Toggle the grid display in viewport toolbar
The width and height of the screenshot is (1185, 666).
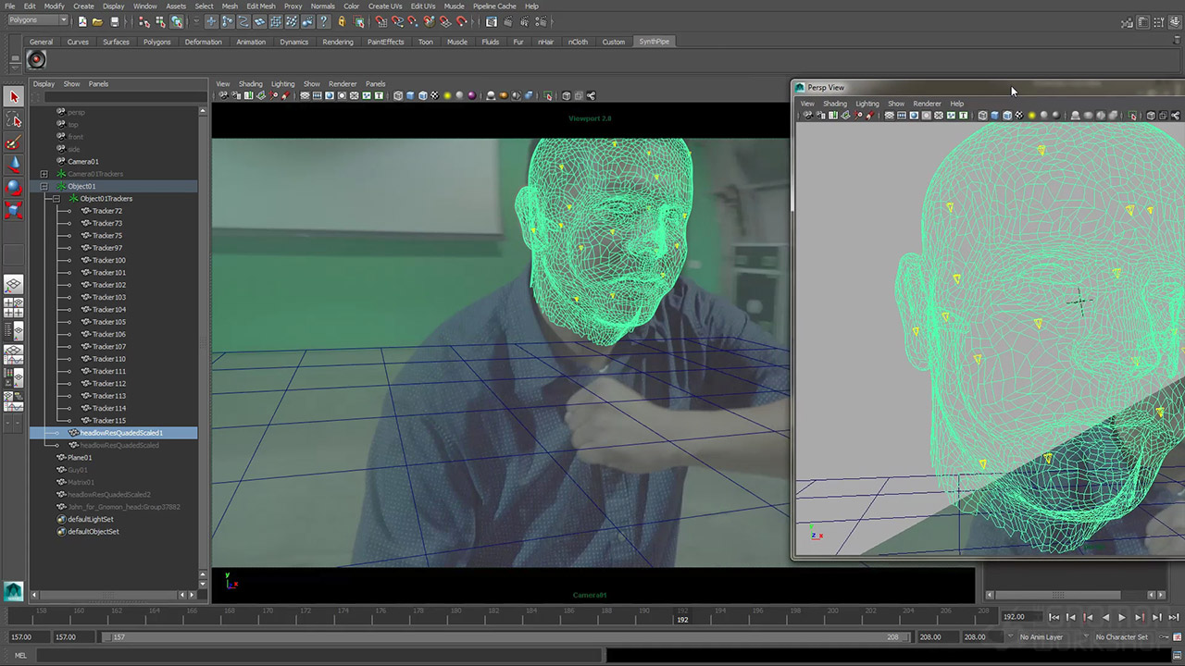click(305, 95)
